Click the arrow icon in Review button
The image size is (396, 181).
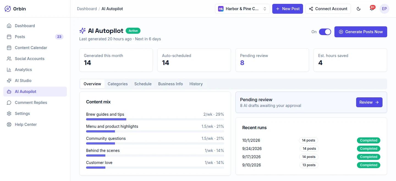pos(377,102)
